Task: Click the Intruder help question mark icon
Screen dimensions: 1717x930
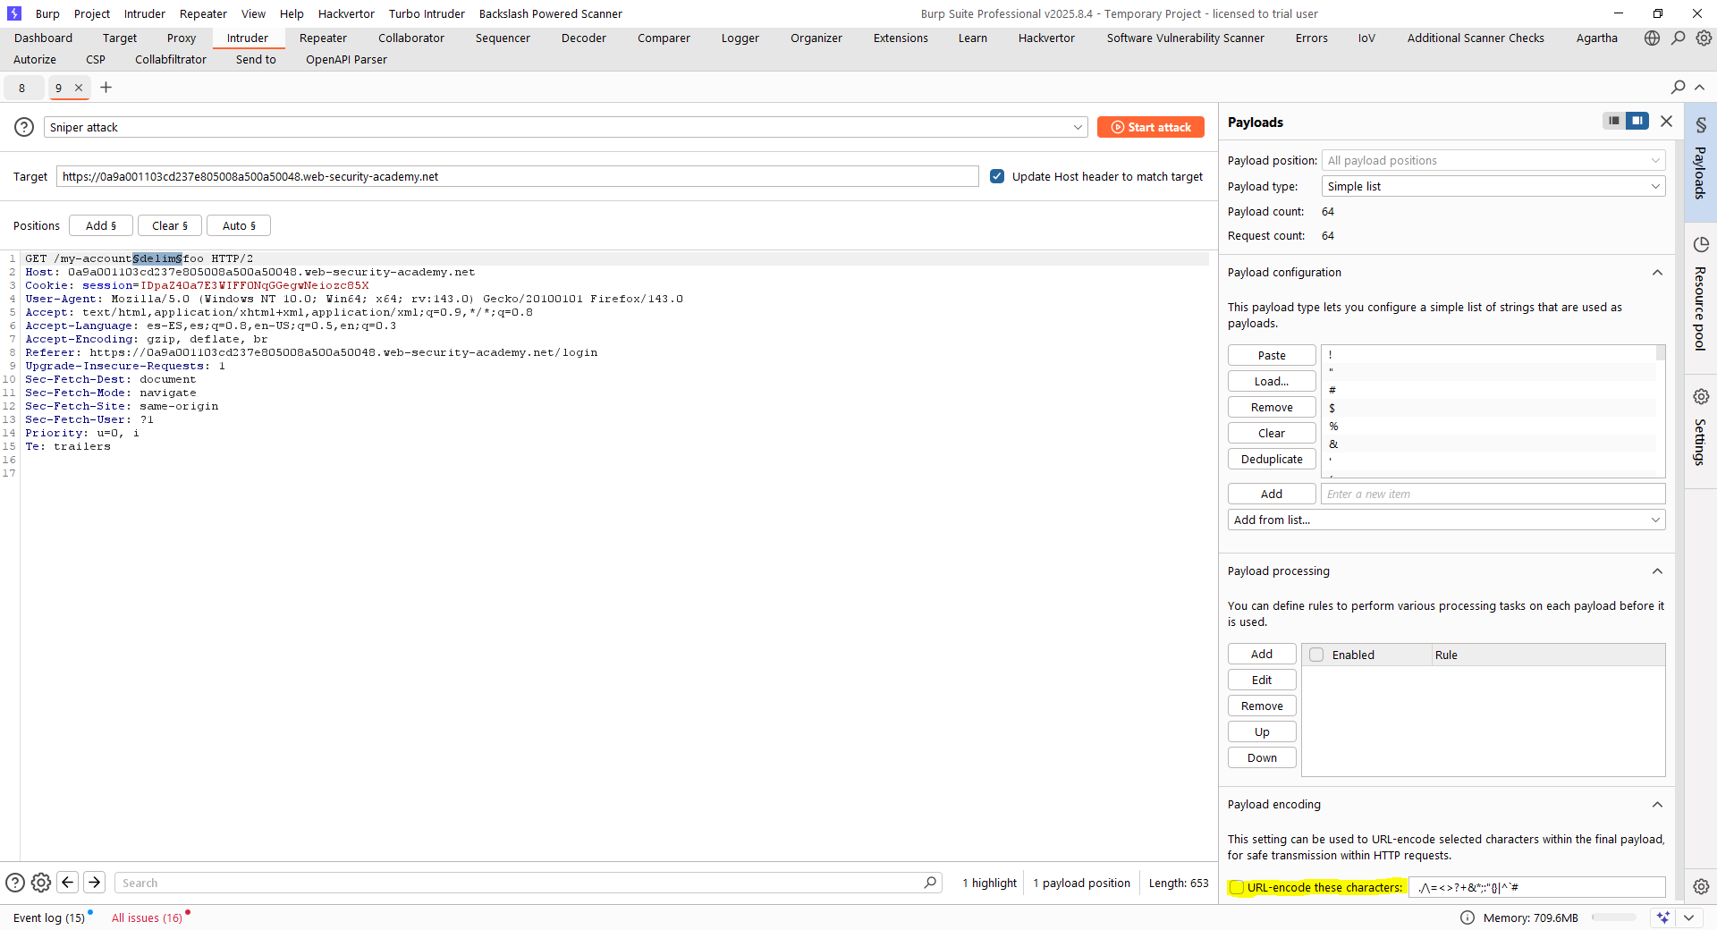Action: [24, 127]
